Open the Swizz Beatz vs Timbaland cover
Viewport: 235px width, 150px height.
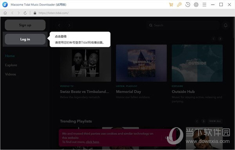[85, 63]
